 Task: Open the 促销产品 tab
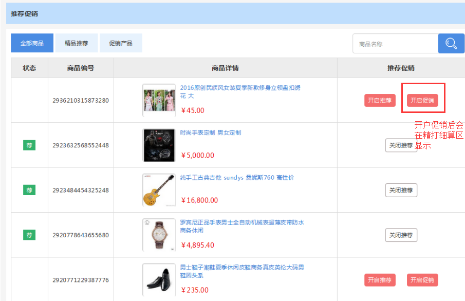[121, 43]
